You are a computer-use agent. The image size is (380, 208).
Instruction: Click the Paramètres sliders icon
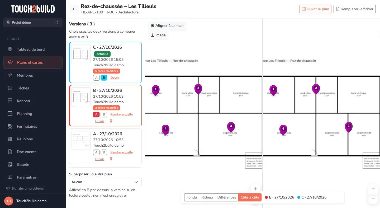tap(10, 177)
